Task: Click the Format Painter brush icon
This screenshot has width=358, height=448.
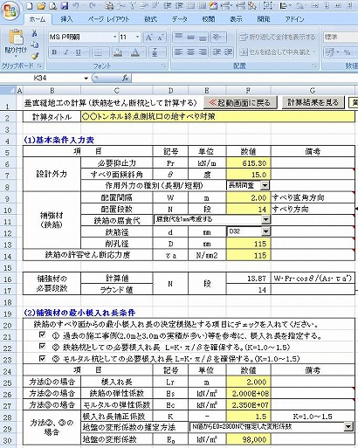Action: 34,56
